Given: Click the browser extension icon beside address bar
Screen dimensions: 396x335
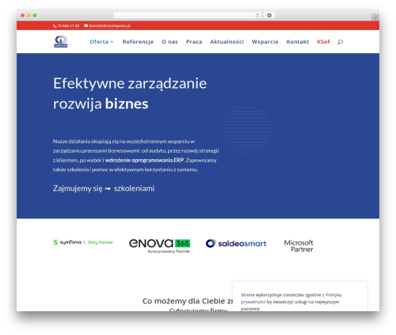Looking at the screenshot, I should [269, 15].
